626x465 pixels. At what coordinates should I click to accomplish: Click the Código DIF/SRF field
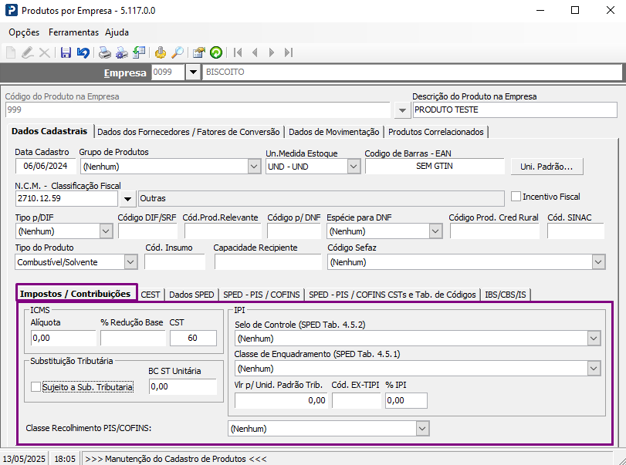pyautogui.click(x=147, y=231)
